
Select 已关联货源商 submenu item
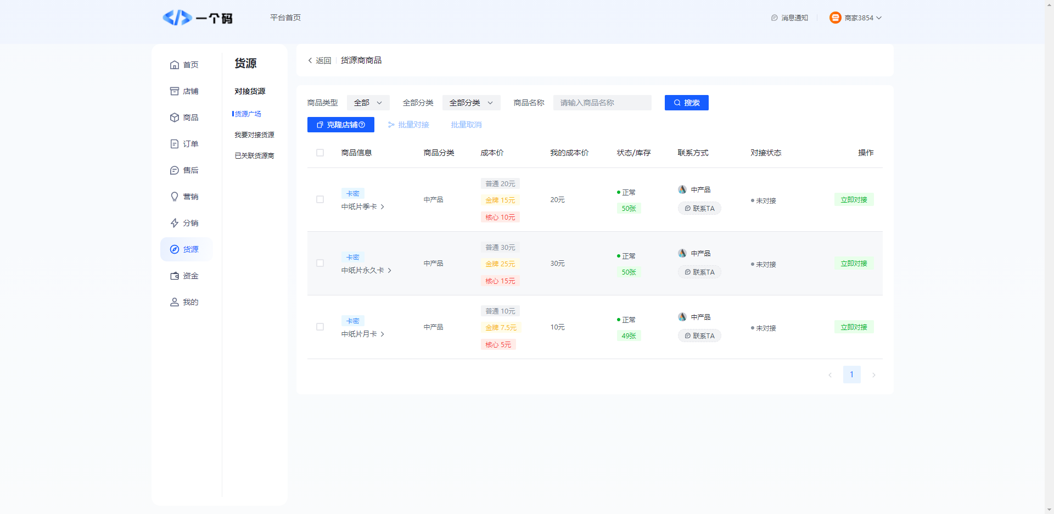pyautogui.click(x=254, y=156)
